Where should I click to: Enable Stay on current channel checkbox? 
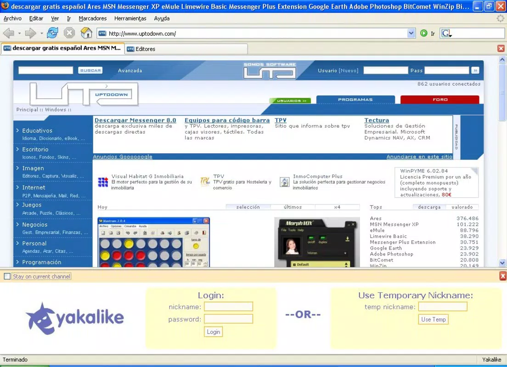pos(7,276)
